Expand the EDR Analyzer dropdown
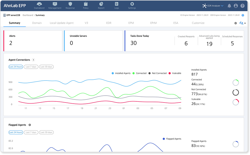This screenshot has width=250, height=155. pos(222,6)
